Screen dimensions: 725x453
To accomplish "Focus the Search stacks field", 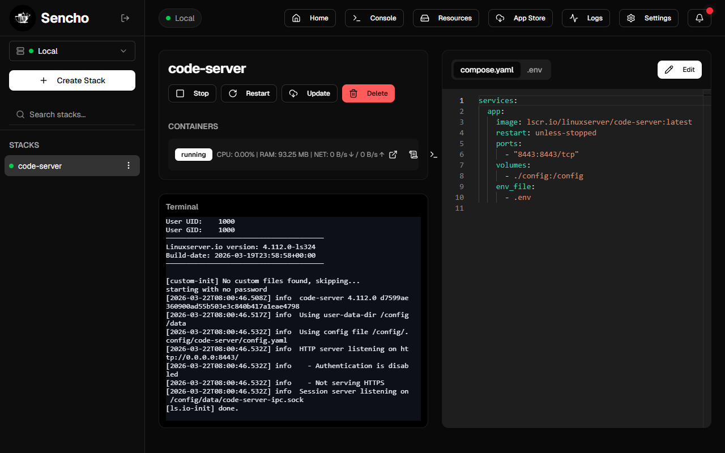I will click(x=72, y=114).
